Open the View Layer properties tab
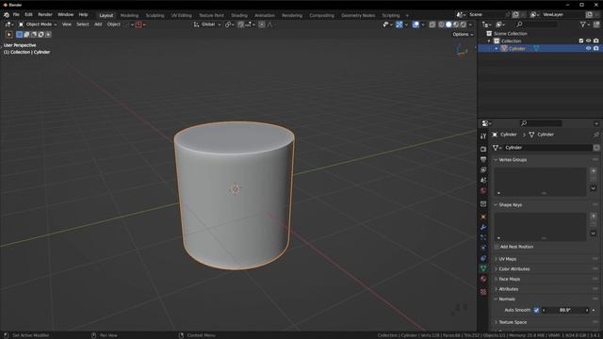This screenshot has width=603, height=339. (x=483, y=169)
